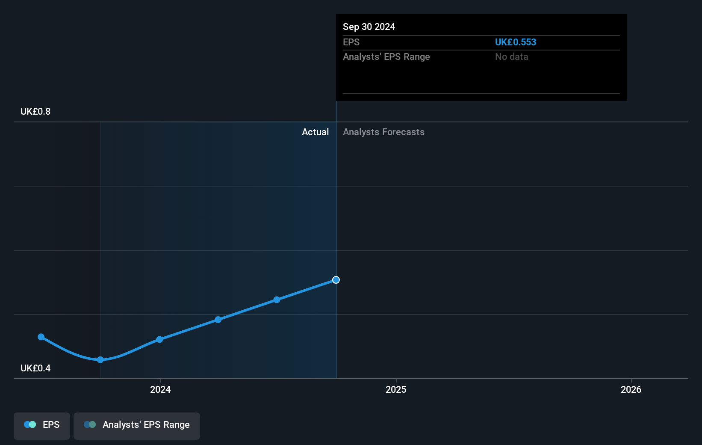Expand the Analysts Forecasts section
The image size is (702, 445).
point(383,132)
